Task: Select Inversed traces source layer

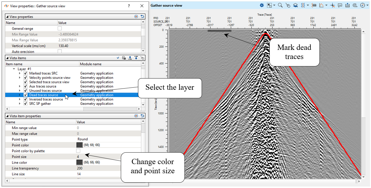Action: [46, 99]
